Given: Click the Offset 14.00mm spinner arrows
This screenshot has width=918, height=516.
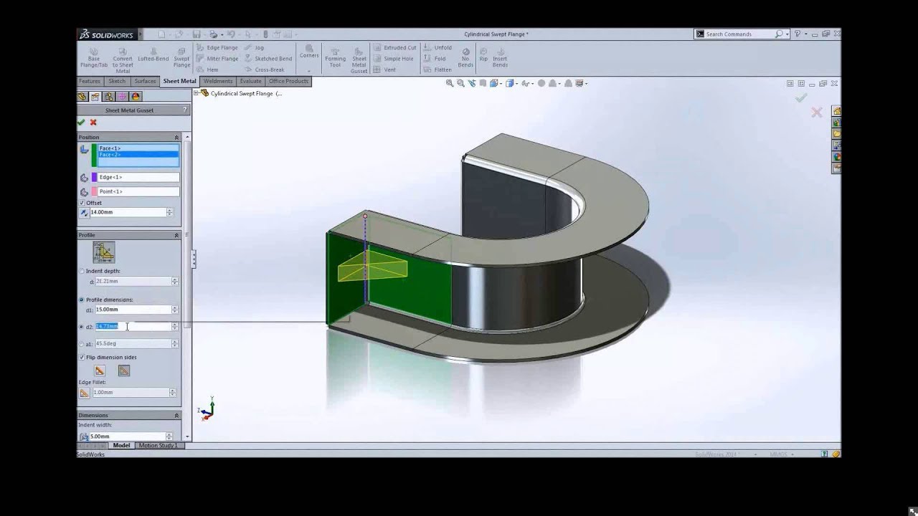Looking at the screenshot, I should 170,212.
